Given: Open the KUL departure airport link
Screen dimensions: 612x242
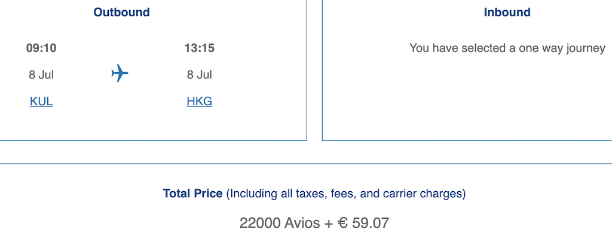Looking at the screenshot, I should 41,102.
